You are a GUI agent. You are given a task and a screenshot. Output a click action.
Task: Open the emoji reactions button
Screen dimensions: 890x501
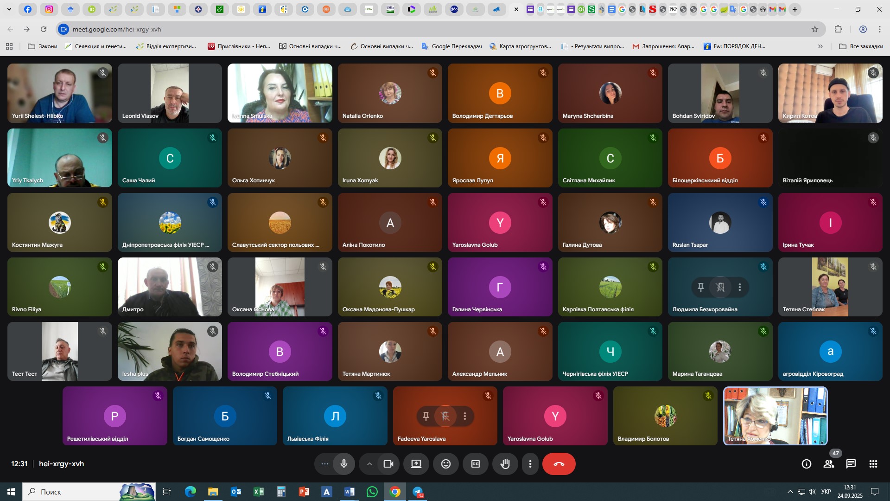pos(445,464)
